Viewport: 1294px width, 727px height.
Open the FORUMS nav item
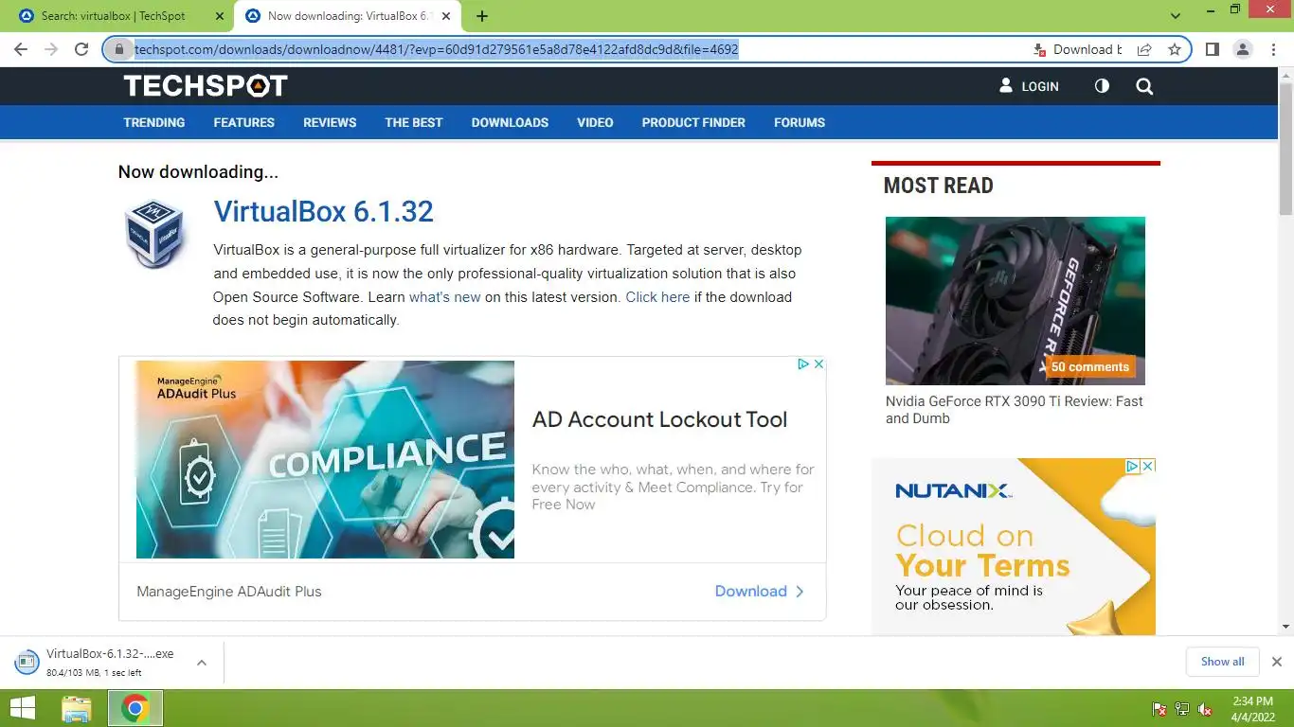tap(800, 122)
